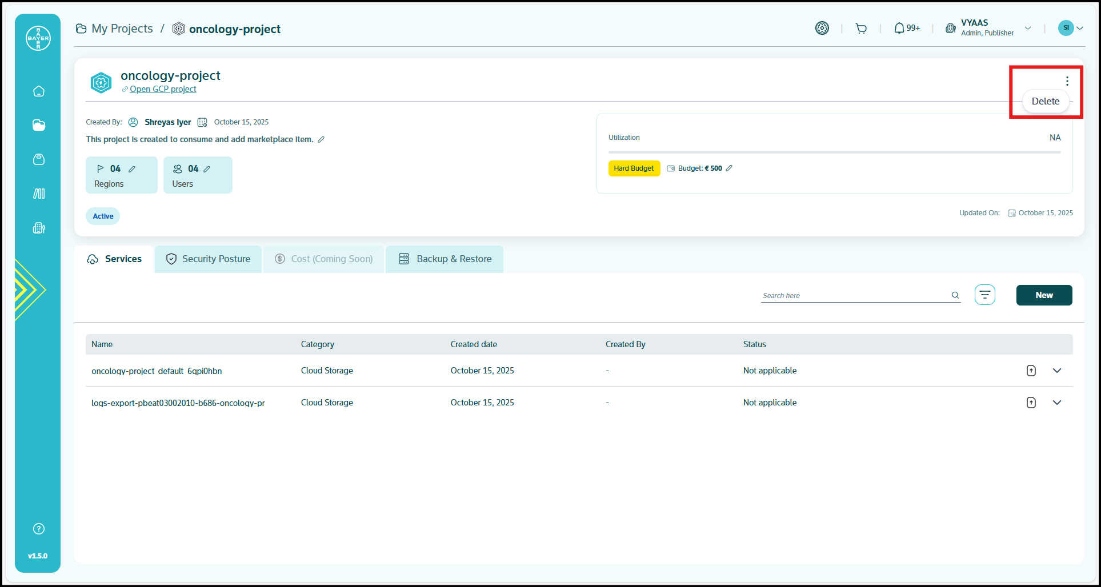The width and height of the screenshot is (1101, 587).
Task: Click upload icon for oncology-project default row
Action: [x=1031, y=371]
